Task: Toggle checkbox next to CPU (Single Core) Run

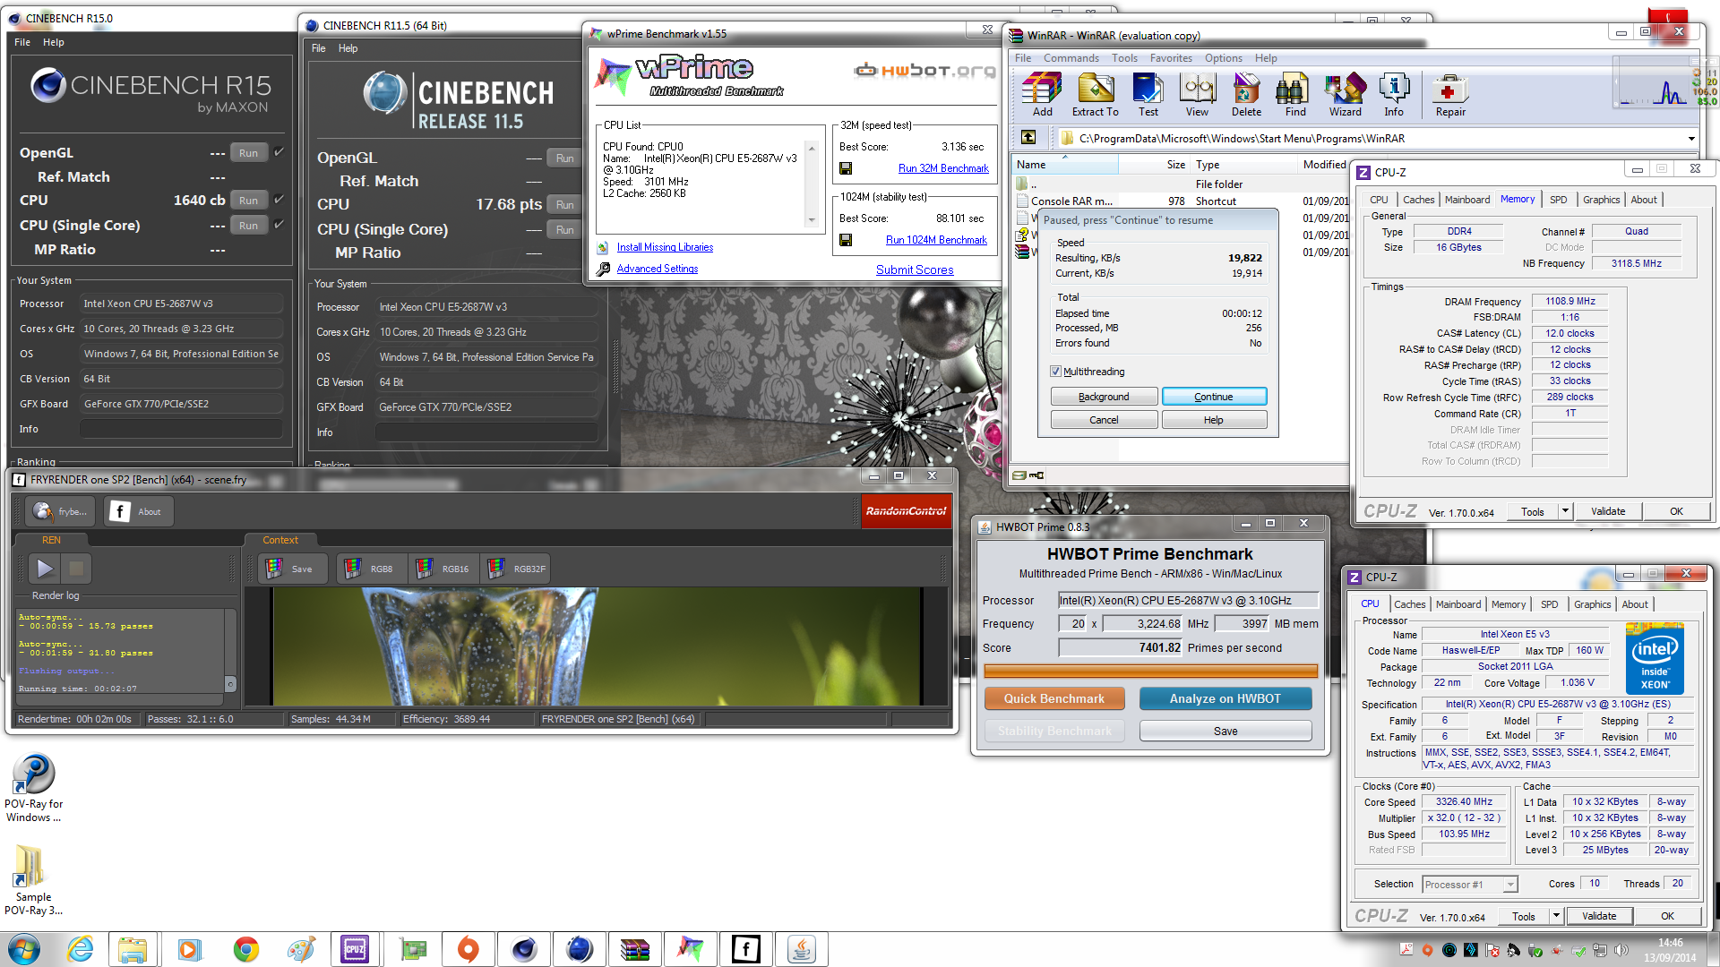Action: 279,225
